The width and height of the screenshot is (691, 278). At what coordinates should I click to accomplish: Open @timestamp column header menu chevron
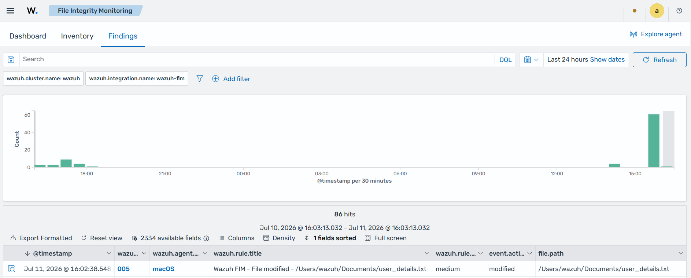[x=109, y=253]
